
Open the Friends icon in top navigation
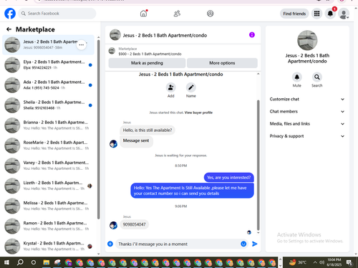coord(177,14)
